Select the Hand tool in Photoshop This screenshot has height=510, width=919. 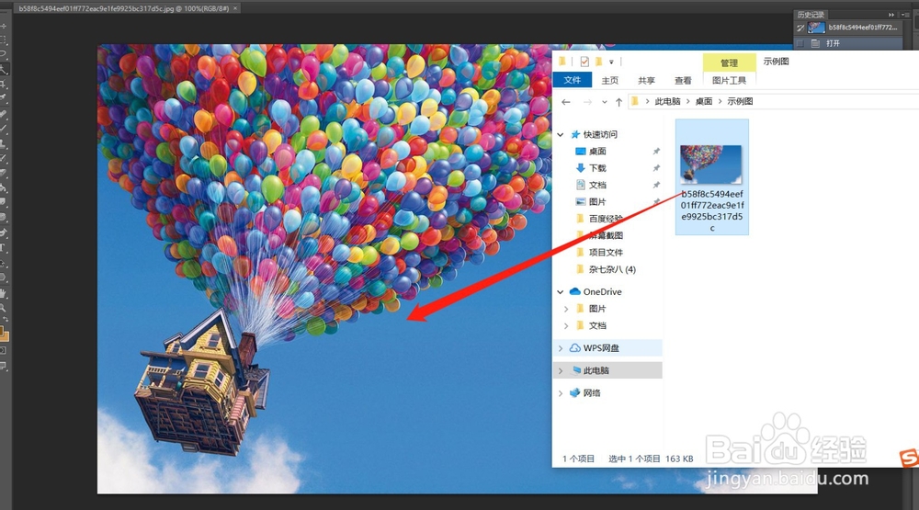pos(3,293)
